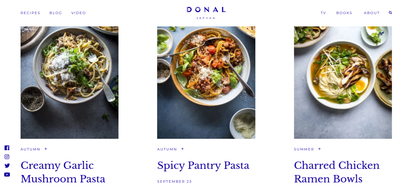Open the Spicy Pantry Pasta title link
This screenshot has height=187, width=413.
[x=203, y=166]
